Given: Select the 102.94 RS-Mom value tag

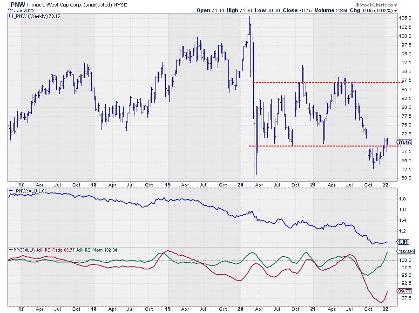Looking at the screenshot, I should tap(404, 252).
